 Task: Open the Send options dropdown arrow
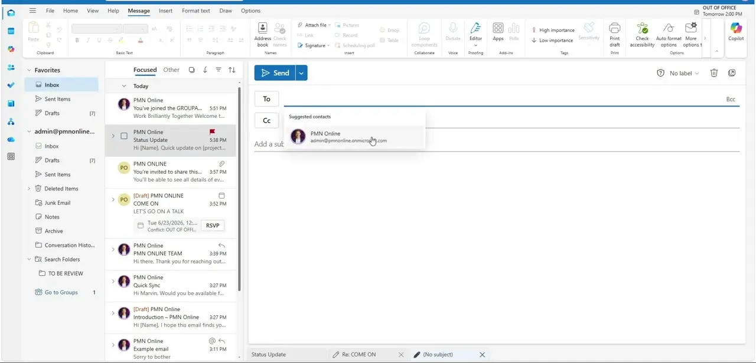(301, 73)
